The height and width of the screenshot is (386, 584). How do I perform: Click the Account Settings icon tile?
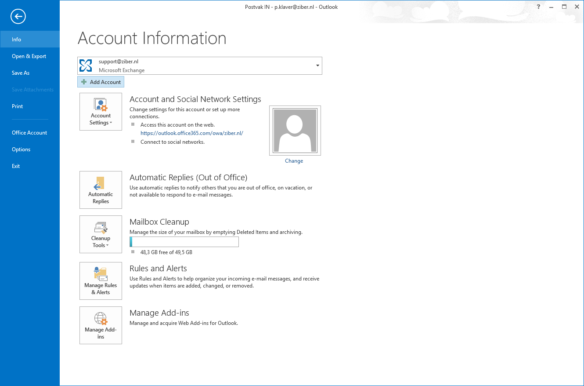point(101,112)
